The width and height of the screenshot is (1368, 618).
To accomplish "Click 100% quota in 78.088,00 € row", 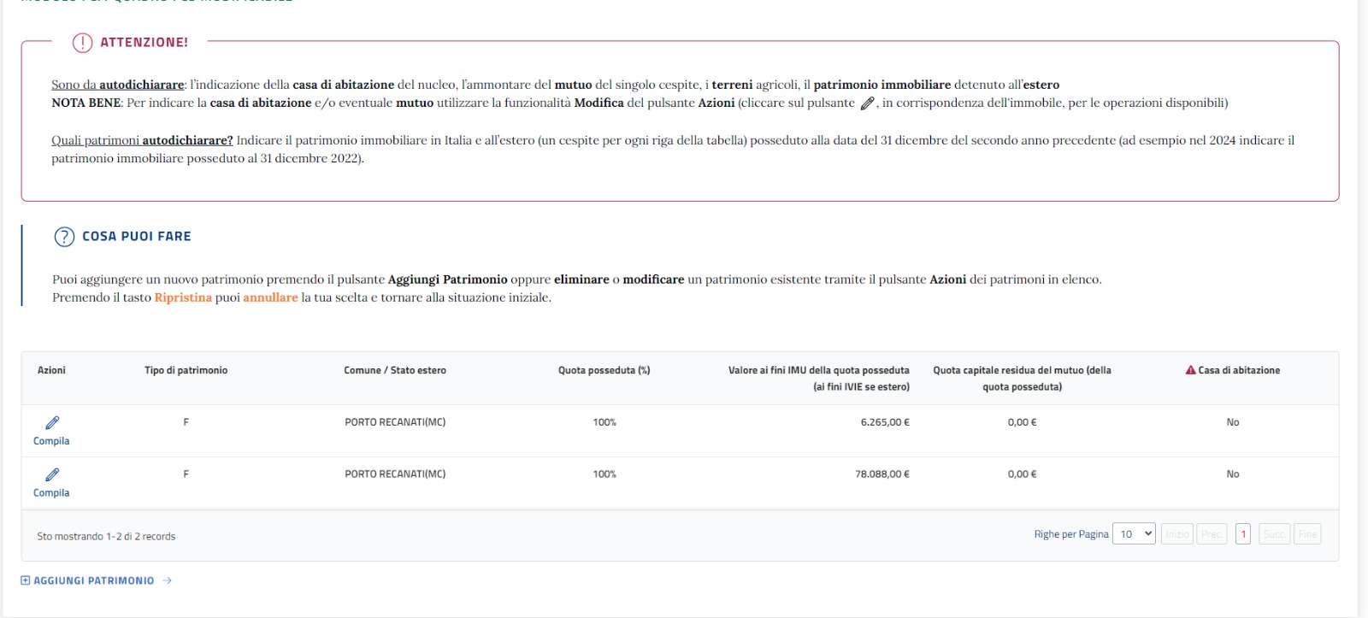I will (604, 474).
